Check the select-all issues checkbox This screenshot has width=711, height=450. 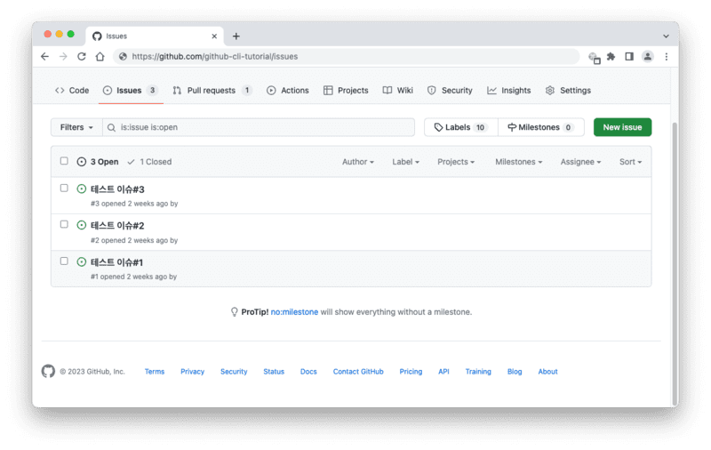pyautogui.click(x=64, y=161)
